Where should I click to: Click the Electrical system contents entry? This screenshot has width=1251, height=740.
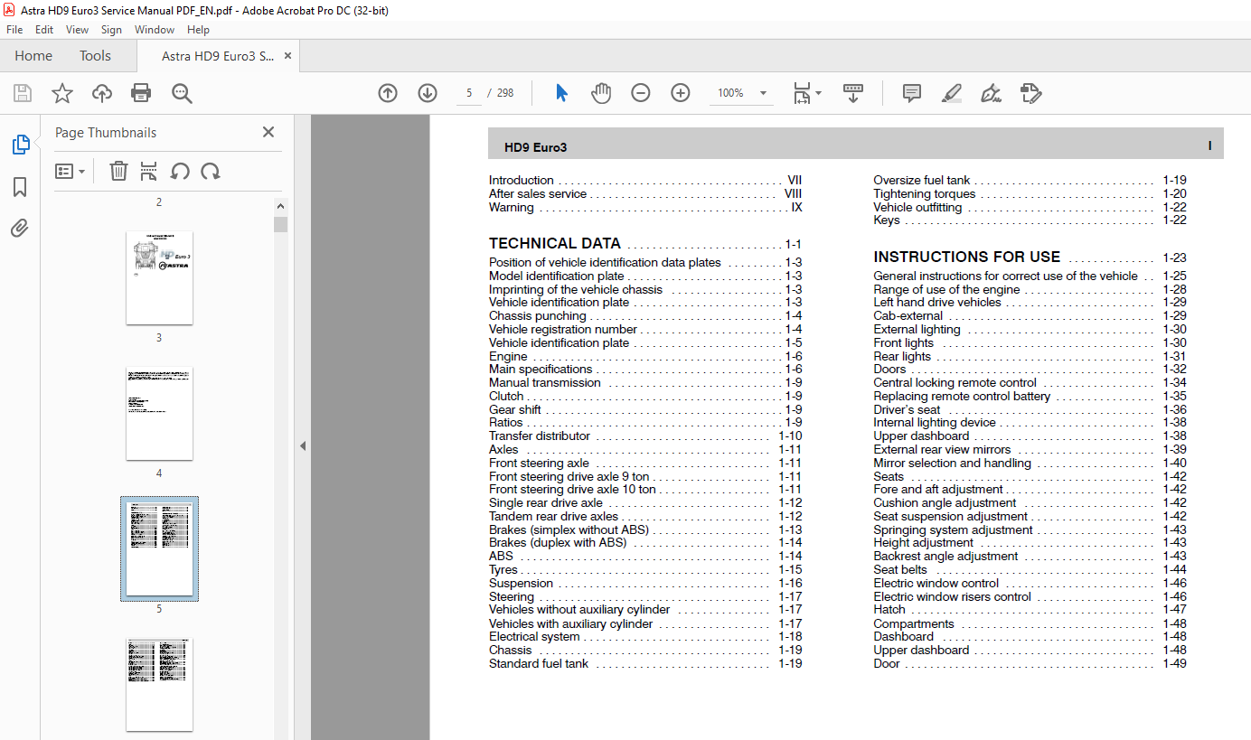645,636
